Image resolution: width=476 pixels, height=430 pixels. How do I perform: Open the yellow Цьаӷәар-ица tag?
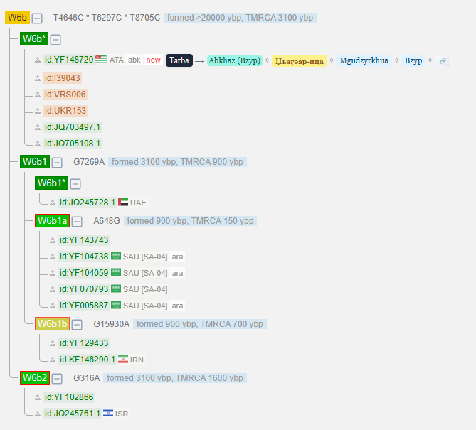(300, 61)
